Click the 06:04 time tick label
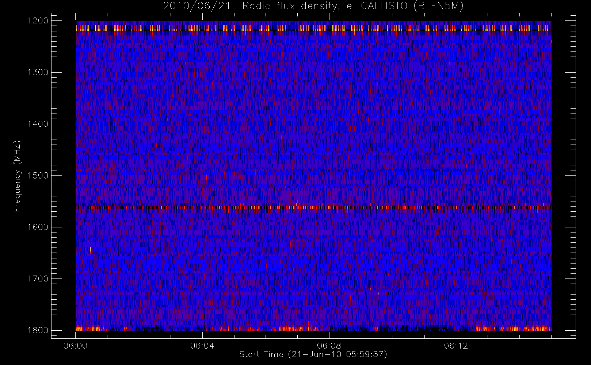The image size is (591, 365). (x=202, y=346)
